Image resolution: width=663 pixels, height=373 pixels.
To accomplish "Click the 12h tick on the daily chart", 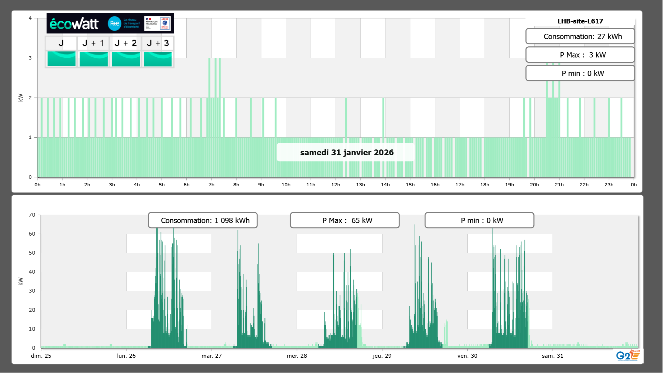I will coord(336,185).
